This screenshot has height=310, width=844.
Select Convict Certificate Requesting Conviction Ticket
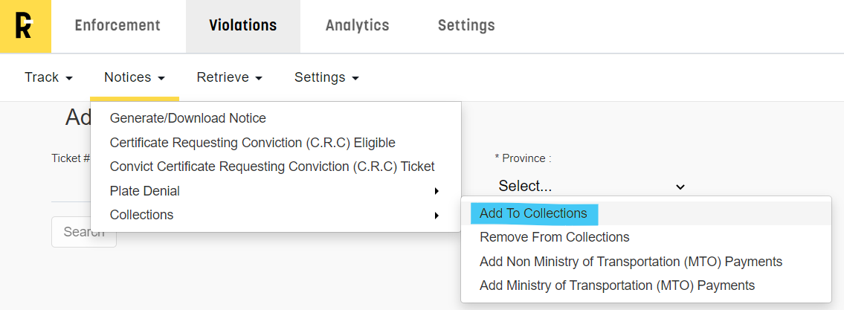click(271, 167)
